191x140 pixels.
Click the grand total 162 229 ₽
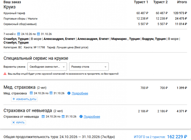coord(177,137)
